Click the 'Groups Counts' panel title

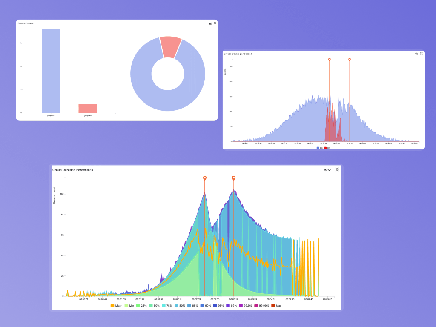tap(26, 23)
